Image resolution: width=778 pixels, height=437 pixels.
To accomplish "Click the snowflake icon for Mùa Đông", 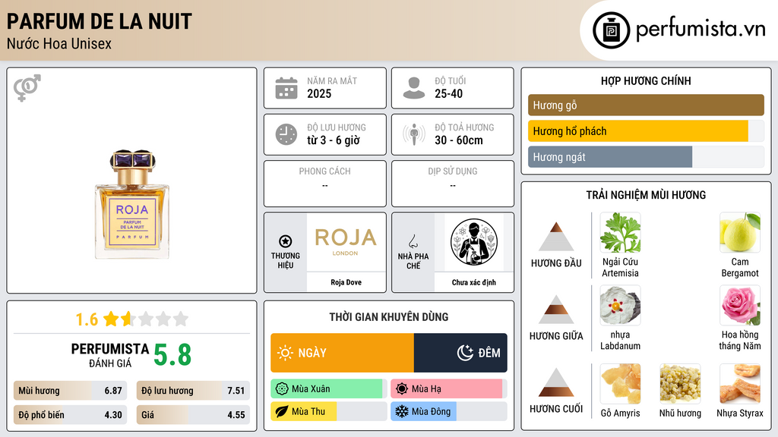I will [402, 412].
